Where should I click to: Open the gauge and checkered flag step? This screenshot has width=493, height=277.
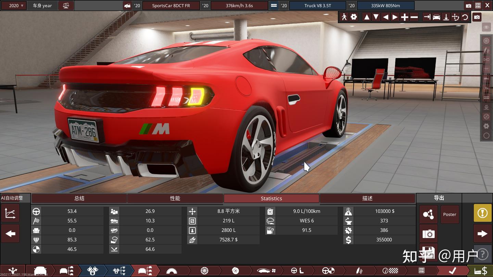[x=390, y=271]
